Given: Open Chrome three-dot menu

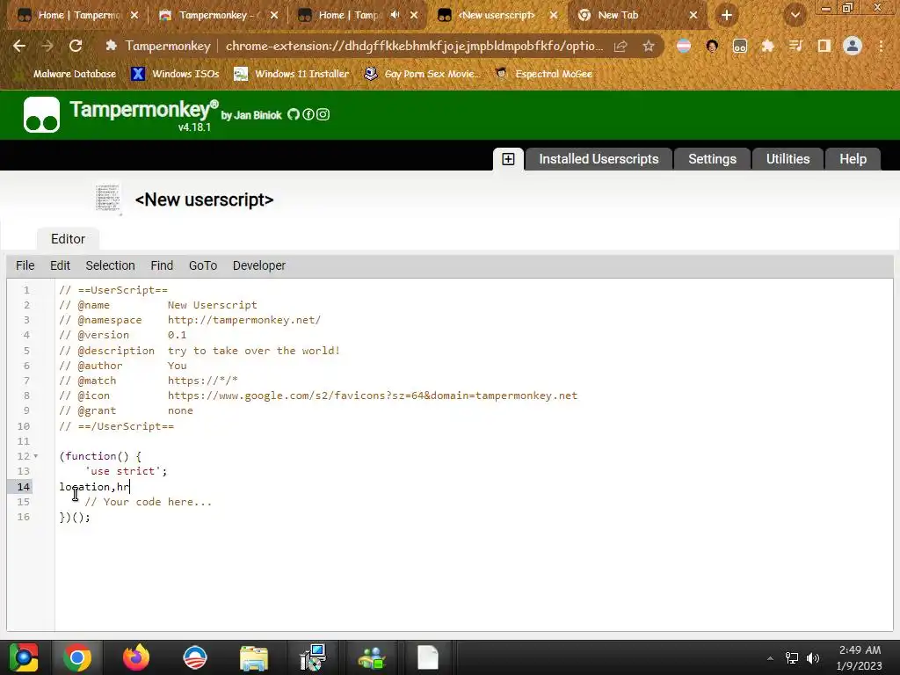Looking at the screenshot, I should [881, 46].
